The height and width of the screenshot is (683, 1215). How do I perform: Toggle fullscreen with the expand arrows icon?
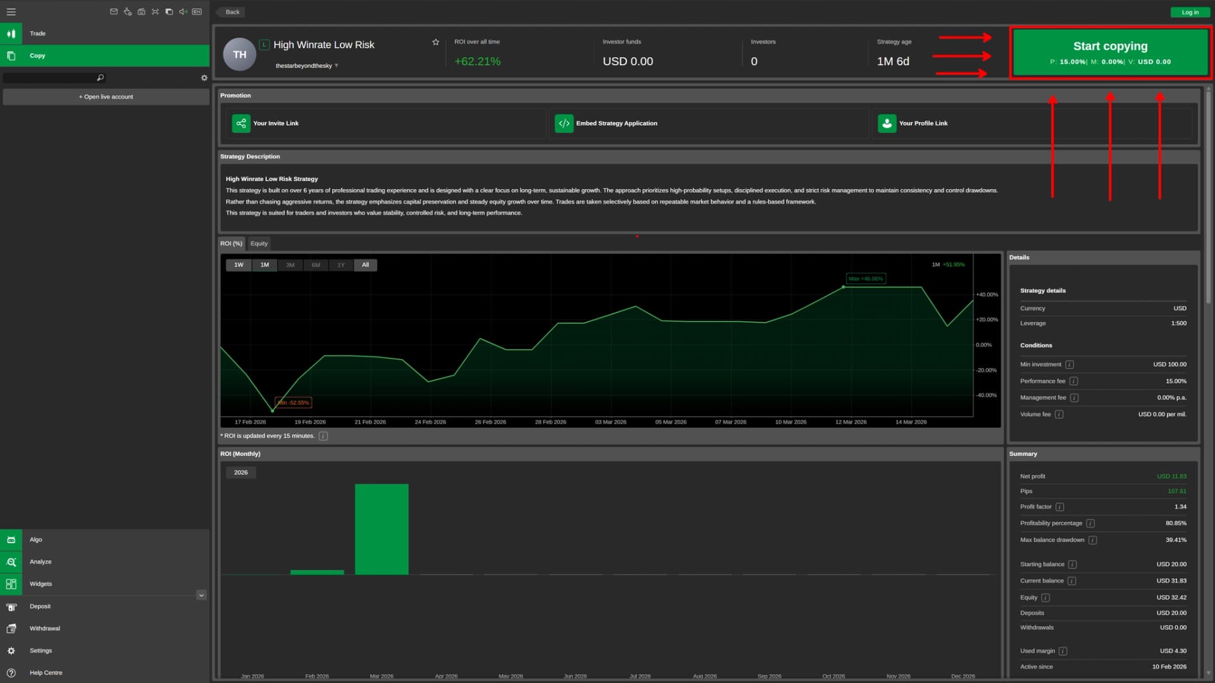(155, 11)
